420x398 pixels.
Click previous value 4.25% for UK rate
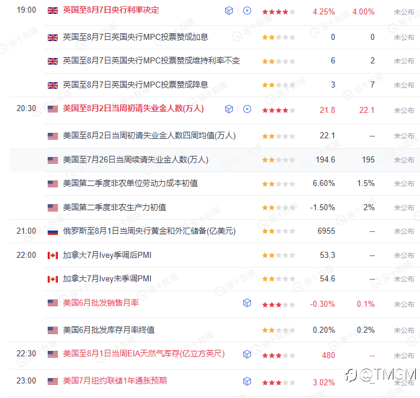[323, 12]
